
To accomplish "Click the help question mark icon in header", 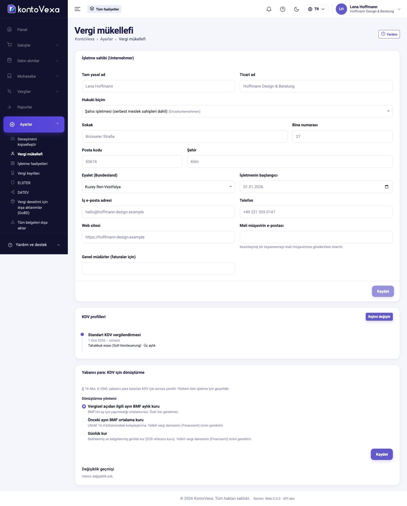I will [x=283, y=9].
